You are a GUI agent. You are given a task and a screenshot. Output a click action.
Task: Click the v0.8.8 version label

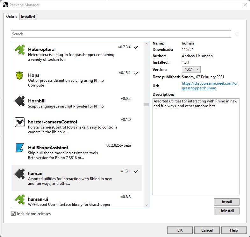(126, 197)
